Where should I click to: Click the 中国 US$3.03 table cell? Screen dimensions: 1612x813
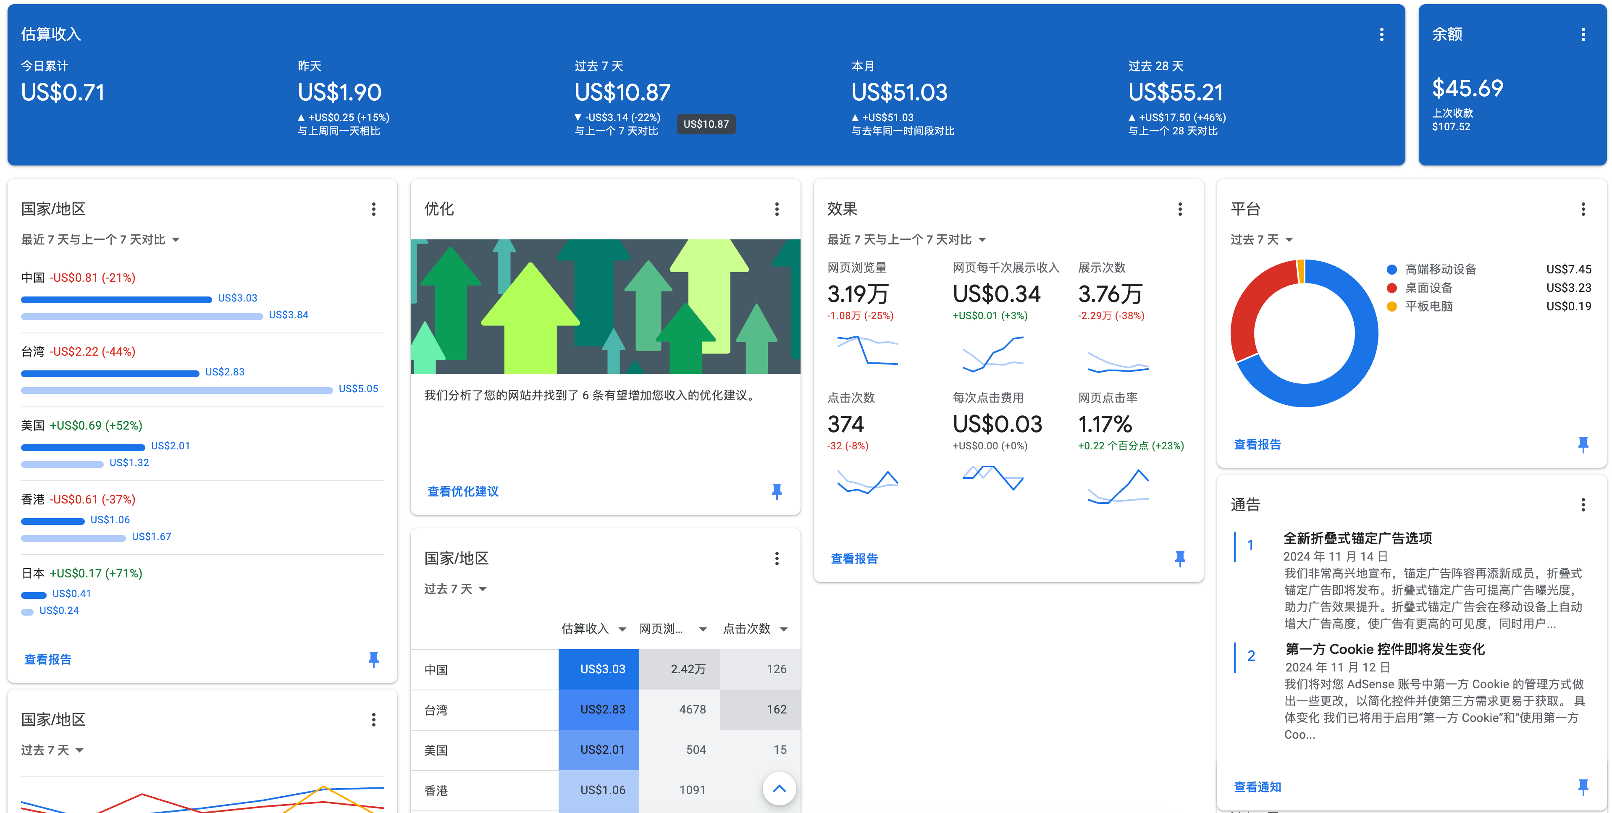click(599, 669)
